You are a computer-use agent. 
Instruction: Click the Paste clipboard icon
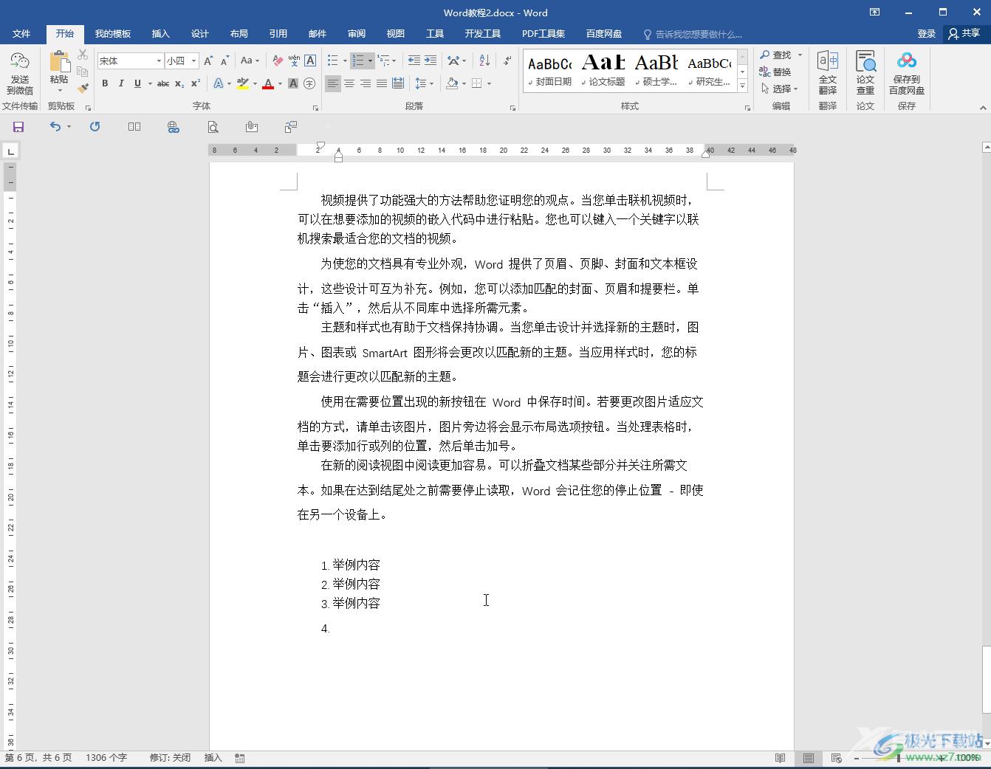pos(59,61)
